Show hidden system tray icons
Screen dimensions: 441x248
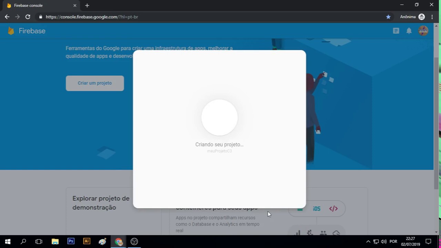pyautogui.click(x=368, y=241)
